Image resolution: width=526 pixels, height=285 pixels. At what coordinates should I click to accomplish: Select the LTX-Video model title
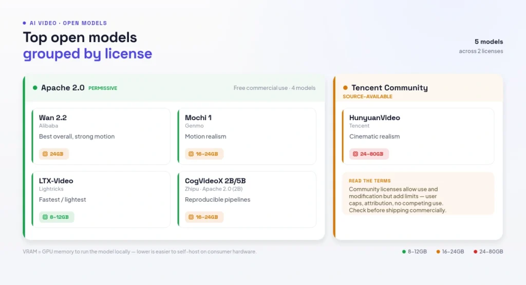56,181
